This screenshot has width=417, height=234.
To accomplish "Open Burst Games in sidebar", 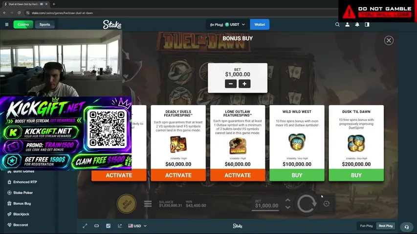I will pyautogui.click(x=23, y=172).
